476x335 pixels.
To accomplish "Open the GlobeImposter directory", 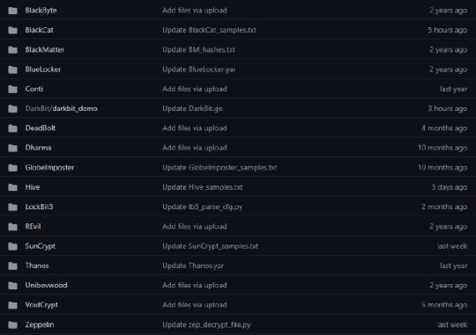I will [x=49, y=167].
